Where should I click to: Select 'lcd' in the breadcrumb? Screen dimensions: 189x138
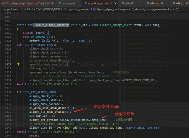tap(31, 9)
